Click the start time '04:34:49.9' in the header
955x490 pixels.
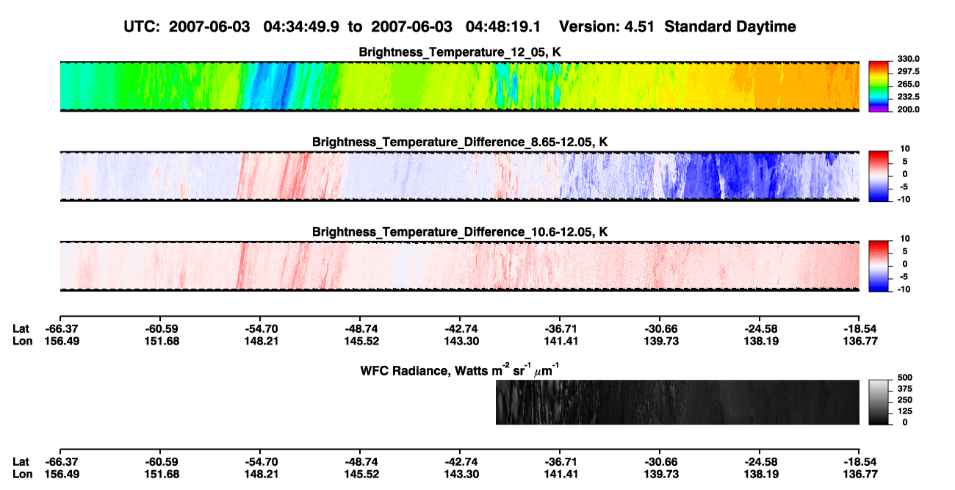tap(301, 26)
